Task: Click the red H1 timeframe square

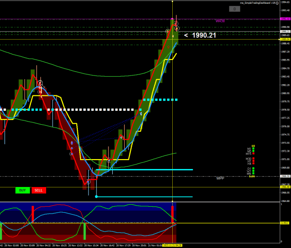Action: 253,161
